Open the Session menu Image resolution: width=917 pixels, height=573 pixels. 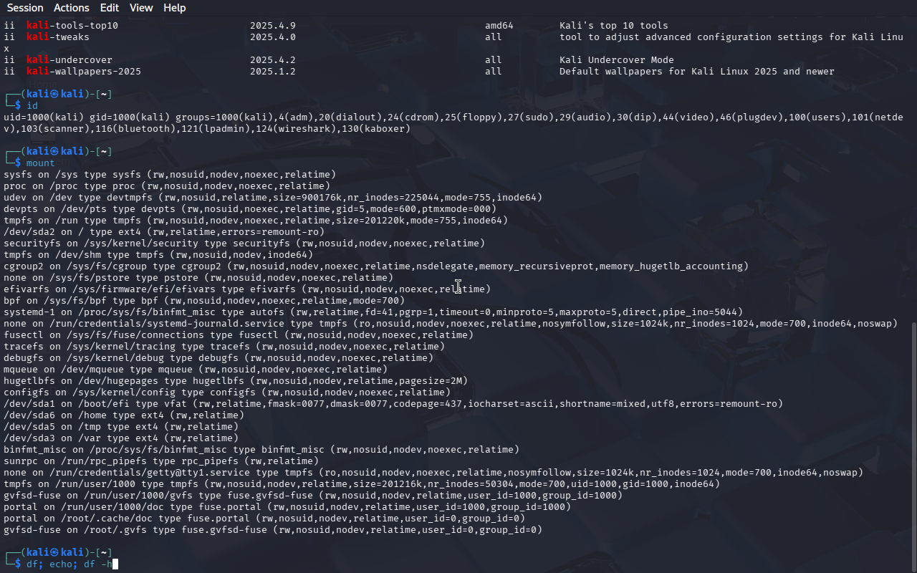tap(25, 8)
